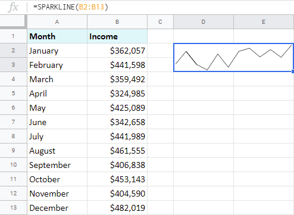Image resolution: width=294 pixels, height=215 pixels.
Task: Click the select-all corner box
Action: pyautogui.click(x=13, y=21)
